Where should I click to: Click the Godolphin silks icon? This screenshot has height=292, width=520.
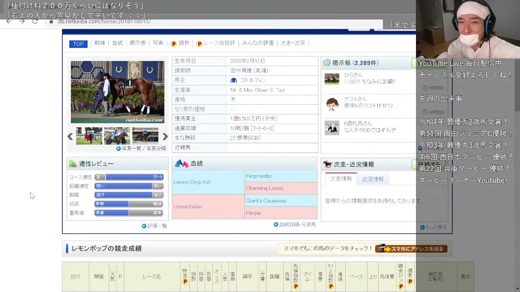click(234, 80)
